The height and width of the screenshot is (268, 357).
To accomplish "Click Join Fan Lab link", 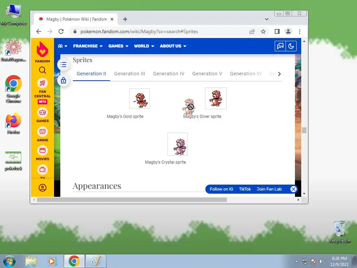I will [269, 189].
